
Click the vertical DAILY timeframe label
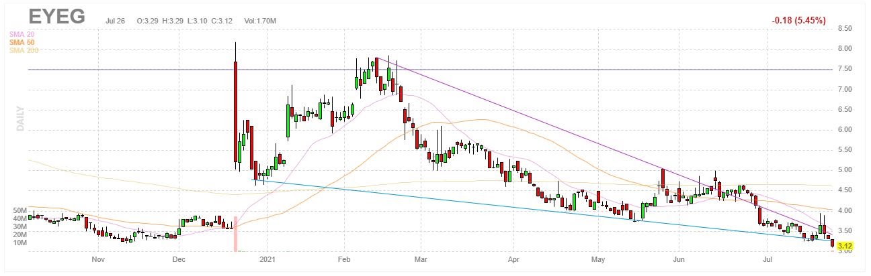tap(21, 117)
